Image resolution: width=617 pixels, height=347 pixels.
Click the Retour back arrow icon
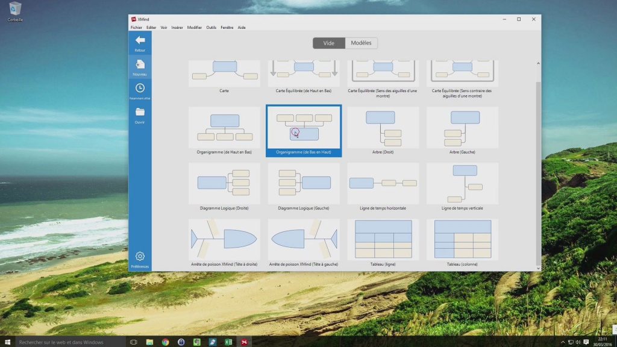pyautogui.click(x=140, y=40)
